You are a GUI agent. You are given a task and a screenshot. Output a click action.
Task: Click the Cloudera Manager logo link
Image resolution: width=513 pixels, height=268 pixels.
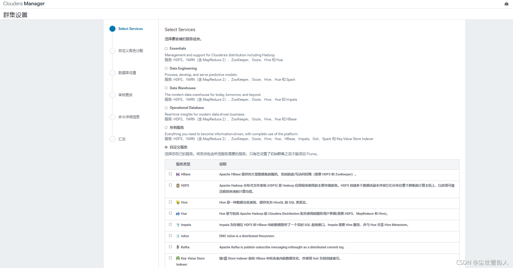tap(24, 4)
